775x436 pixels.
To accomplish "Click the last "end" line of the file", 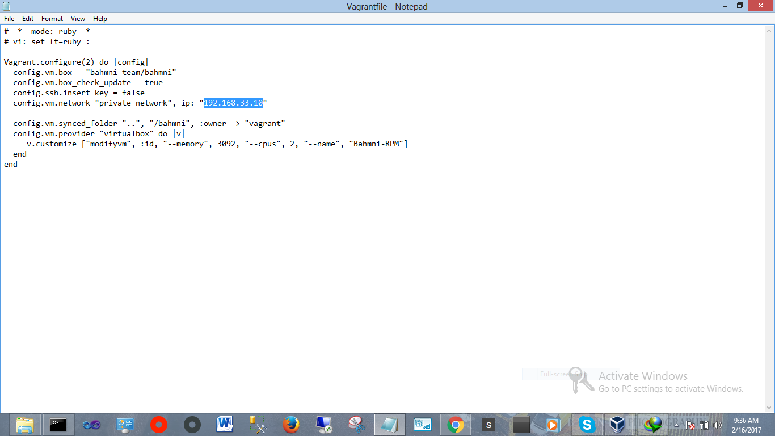I will coord(11,164).
